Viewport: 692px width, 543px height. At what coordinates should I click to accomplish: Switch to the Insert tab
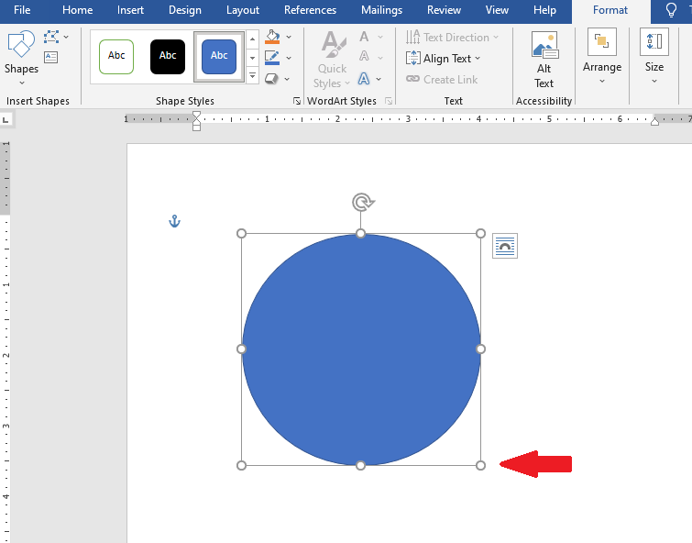pyautogui.click(x=130, y=10)
